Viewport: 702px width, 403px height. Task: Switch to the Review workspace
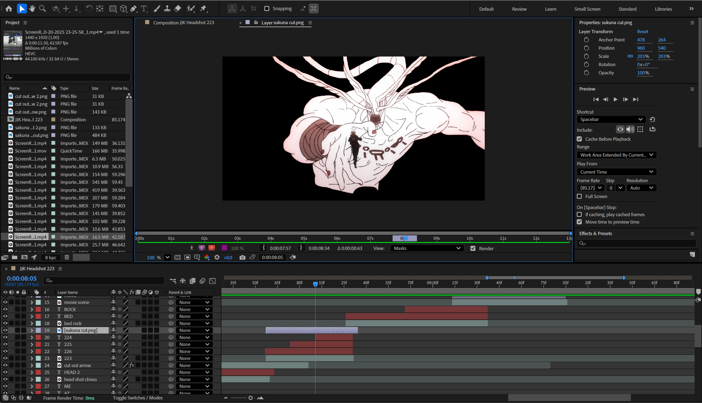coord(519,9)
